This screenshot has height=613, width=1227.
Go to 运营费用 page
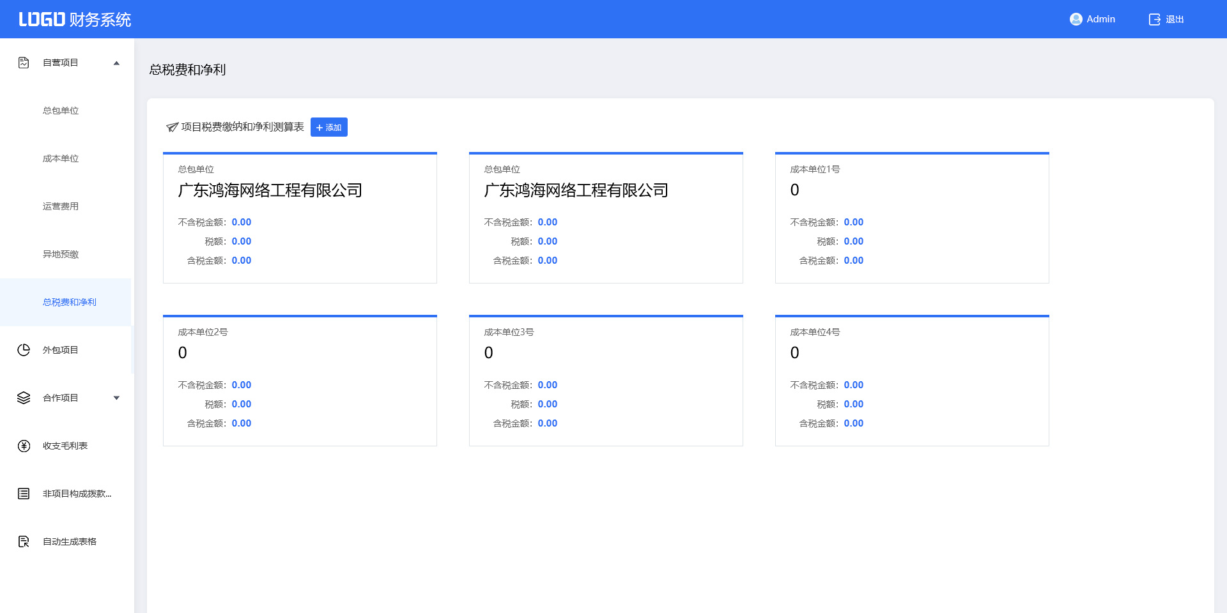tap(61, 206)
